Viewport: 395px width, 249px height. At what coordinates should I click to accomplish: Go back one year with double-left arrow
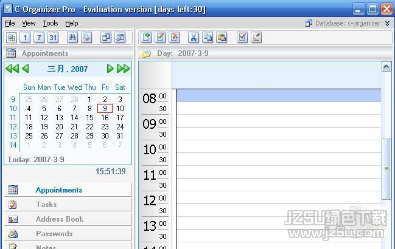pyautogui.click(x=12, y=69)
